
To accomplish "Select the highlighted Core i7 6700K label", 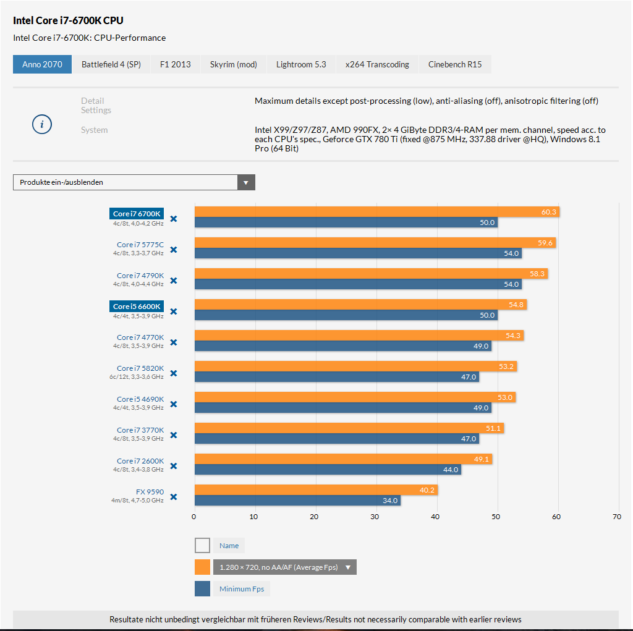I will [x=137, y=214].
